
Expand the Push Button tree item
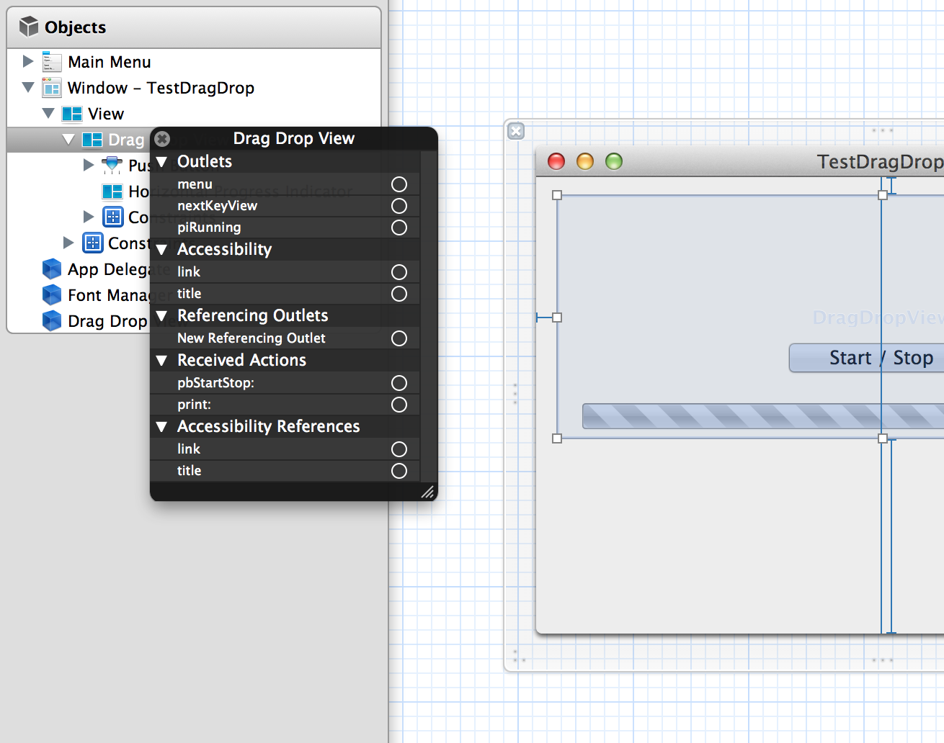point(89,165)
